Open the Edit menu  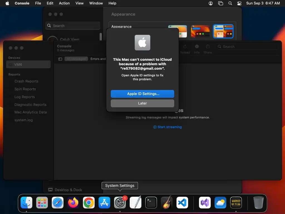[x=50, y=3]
